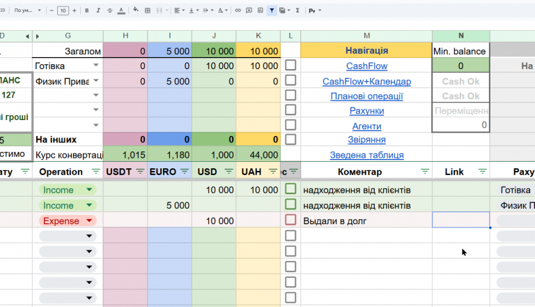Open Income chip dropdown in 10 000 USD row

pyautogui.click(x=89, y=189)
